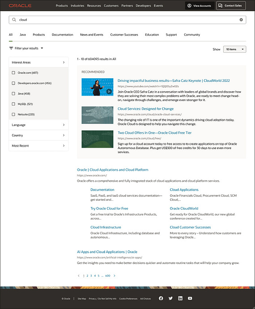Switch to the Java tab
The width and height of the screenshot is (255, 309).
point(22,35)
